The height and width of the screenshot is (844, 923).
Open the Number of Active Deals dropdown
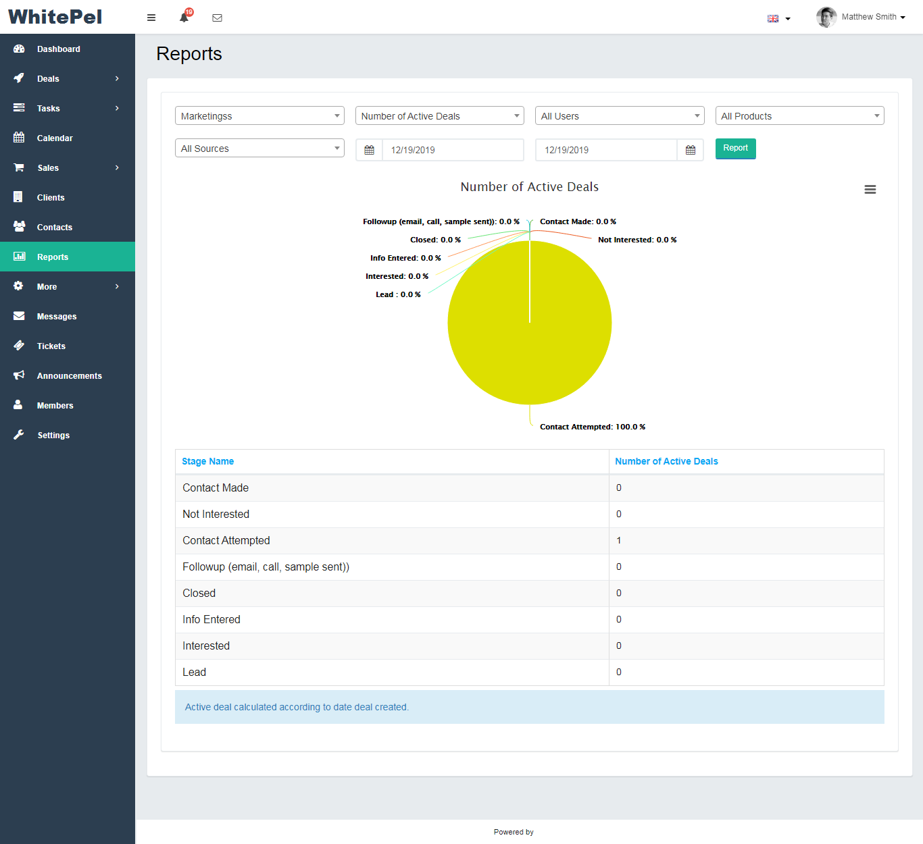(x=439, y=116)
